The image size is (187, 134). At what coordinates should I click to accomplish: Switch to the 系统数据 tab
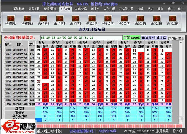[x=19, y=9]
